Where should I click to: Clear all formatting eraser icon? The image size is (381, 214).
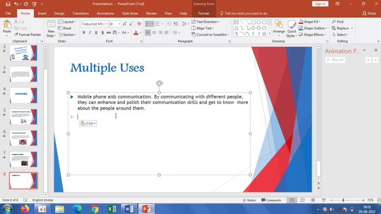[x=139, y=24]
